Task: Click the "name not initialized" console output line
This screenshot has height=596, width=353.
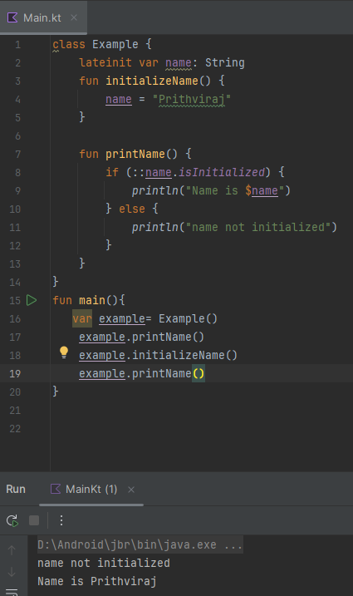Action: click(104, 563)
